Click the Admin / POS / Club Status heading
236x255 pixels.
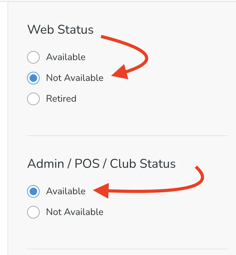pos(101,164)
